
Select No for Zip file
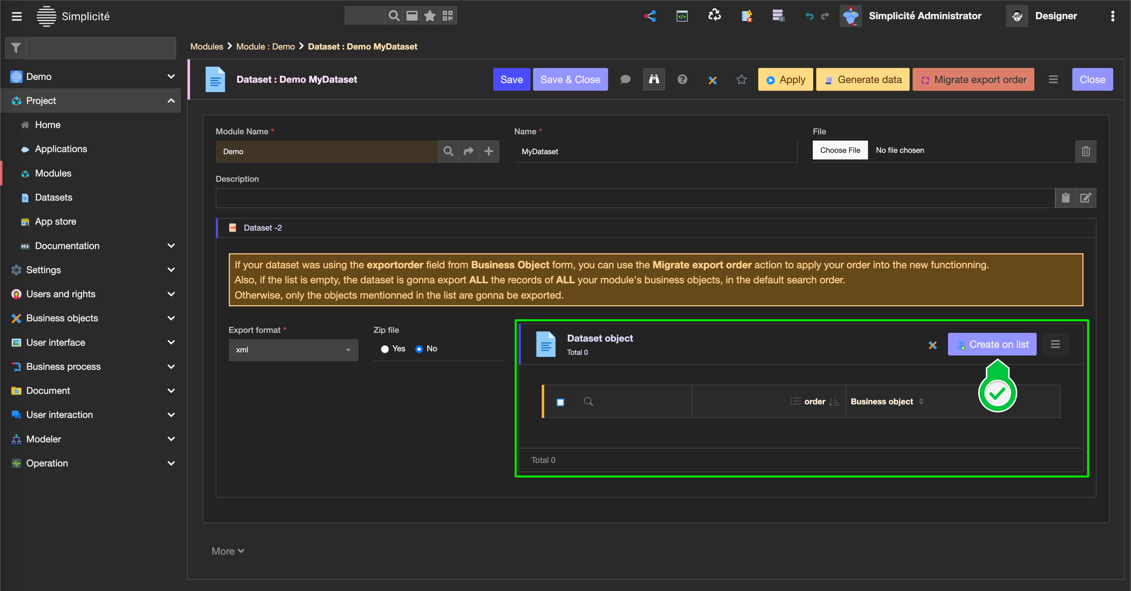coord(419,349)
